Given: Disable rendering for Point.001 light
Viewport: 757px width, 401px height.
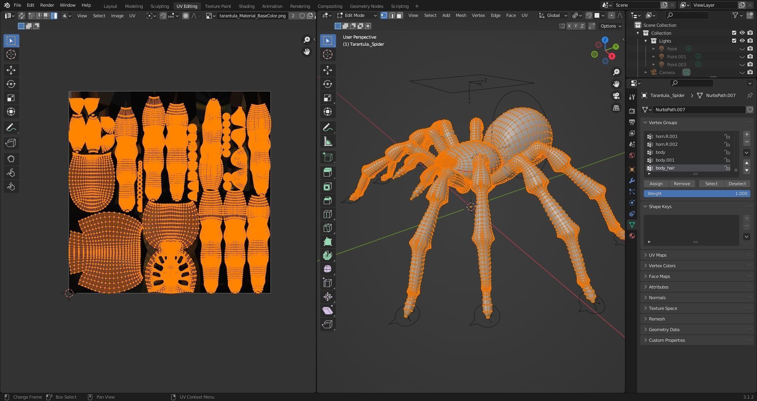Looking at the screenshot, I should point(750,57).
